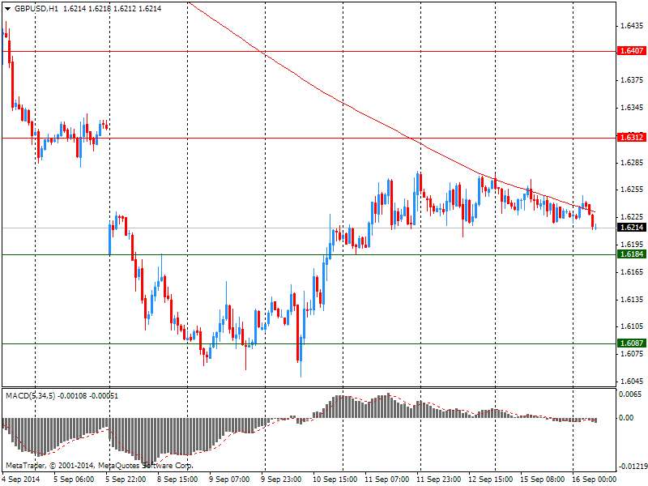Select the 1.6087 green price level tag
The width and height of the screenshot is (648, 486).
point(632,343)
